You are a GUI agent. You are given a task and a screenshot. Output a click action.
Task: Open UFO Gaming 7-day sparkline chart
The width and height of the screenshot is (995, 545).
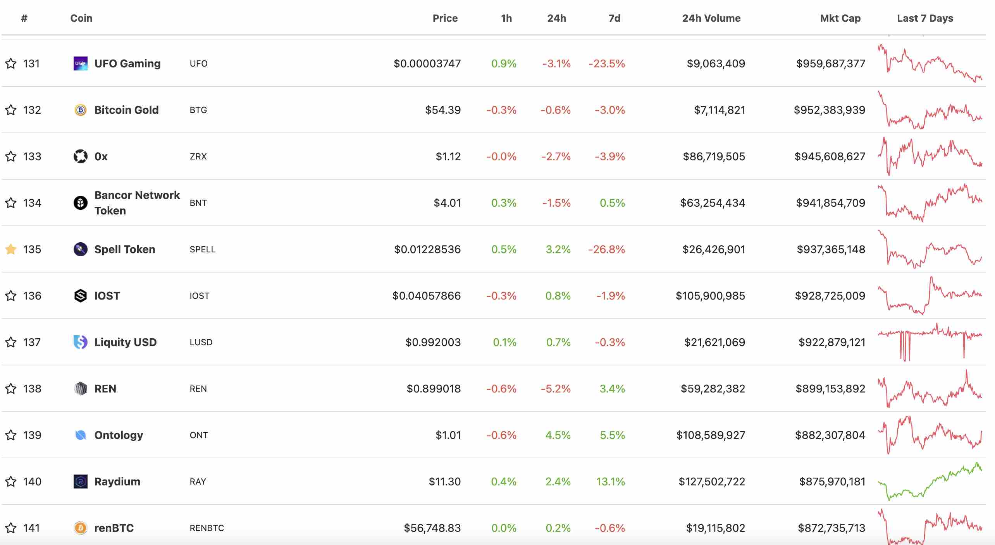click(930, 63)
